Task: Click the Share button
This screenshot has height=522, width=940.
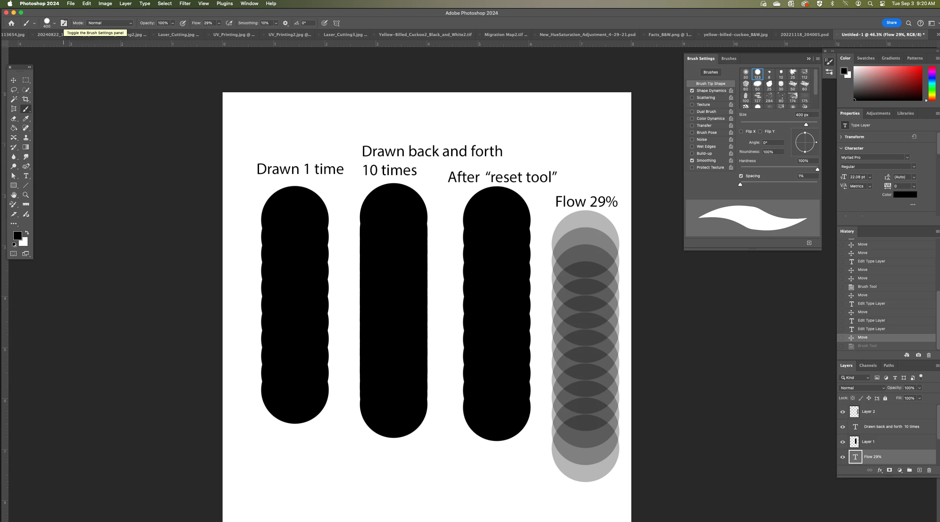Action: tap(891, 23)
